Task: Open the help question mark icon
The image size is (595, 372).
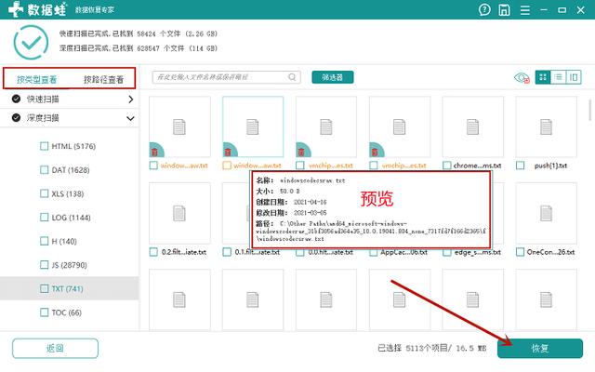Action: (x=484, y=9)
